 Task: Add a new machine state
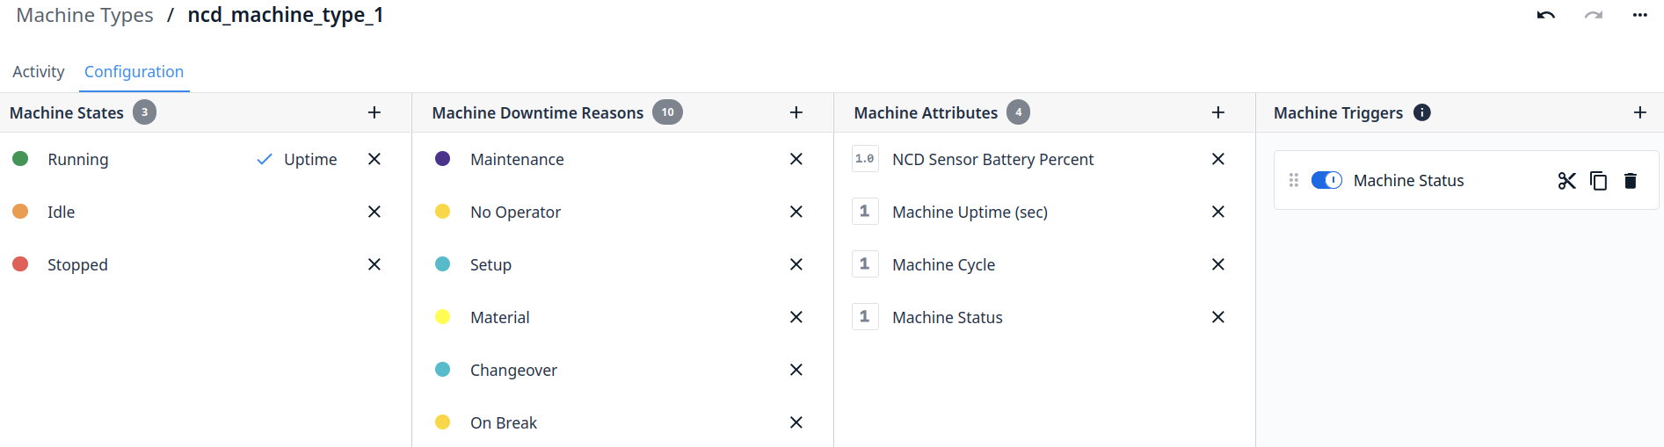[x=374, y=112]
